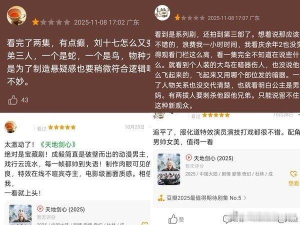
Task: Open the 天地剑心 poster thumbnail in right card
Action: click(169, 169)
